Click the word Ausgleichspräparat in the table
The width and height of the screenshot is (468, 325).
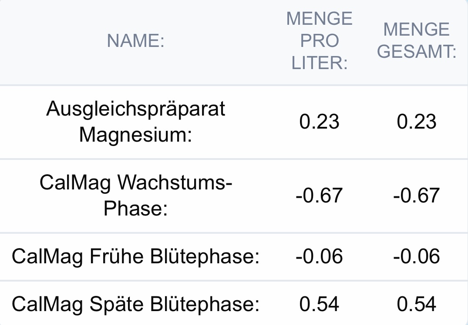click(x=135, y=109)
